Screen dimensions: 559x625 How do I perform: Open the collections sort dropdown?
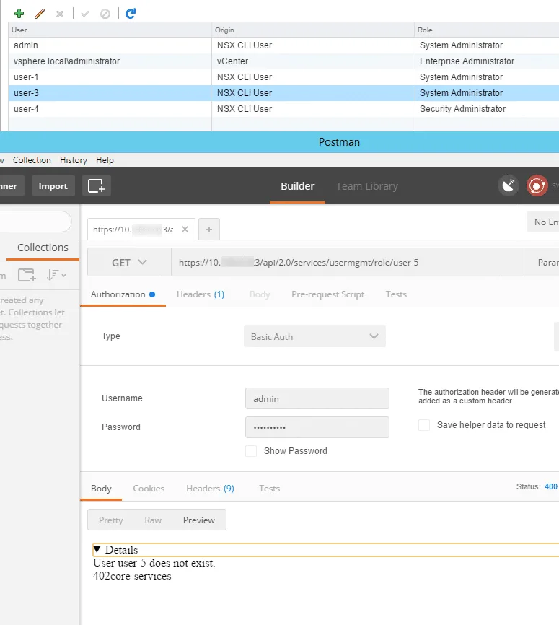tap(56, 275)
